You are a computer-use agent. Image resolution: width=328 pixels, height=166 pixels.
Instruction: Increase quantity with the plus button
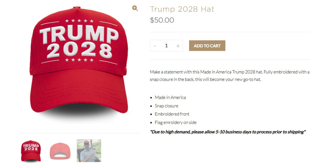click(x=178, y=46)
